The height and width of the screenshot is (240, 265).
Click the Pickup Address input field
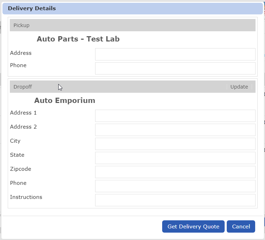coord(175,54)
